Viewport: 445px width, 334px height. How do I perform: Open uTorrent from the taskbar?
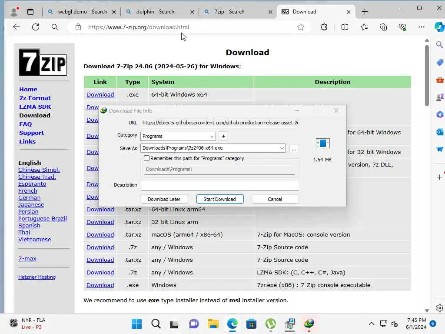pyautogui.click(x=271, y=324)
